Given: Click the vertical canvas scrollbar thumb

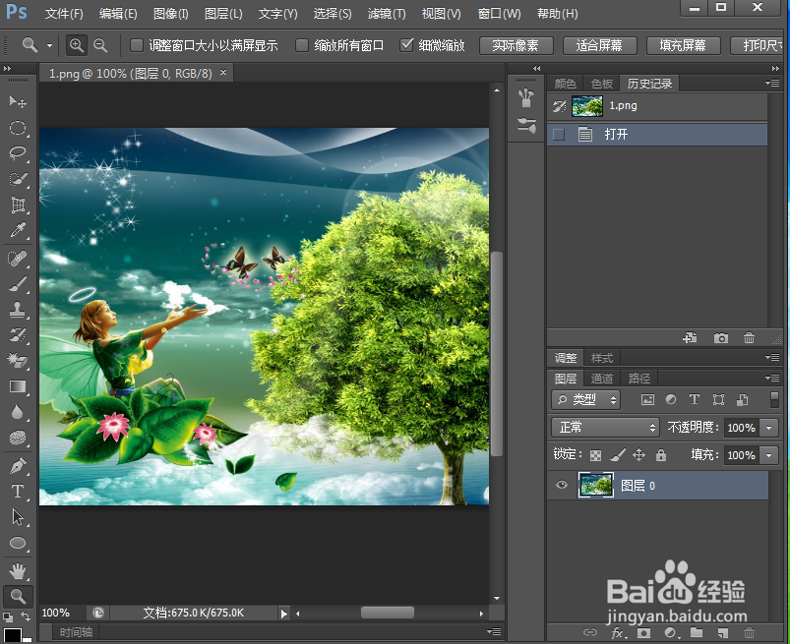Looking at the screenshot, I should click(x=496, y=354).
